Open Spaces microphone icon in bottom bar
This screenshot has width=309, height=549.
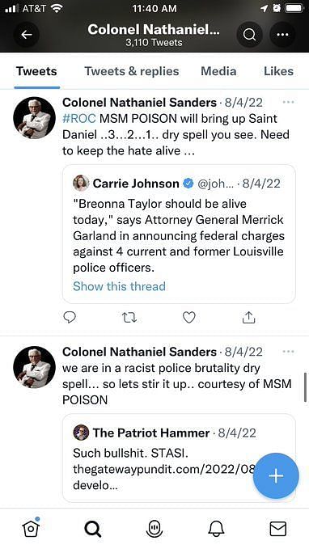coord(154,528)
